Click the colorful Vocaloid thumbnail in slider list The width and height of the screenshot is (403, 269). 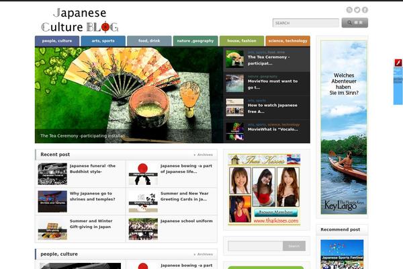click(x=234, y=131)
